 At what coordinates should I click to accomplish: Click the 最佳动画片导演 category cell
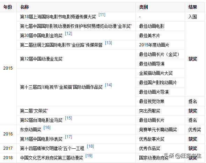160,92
